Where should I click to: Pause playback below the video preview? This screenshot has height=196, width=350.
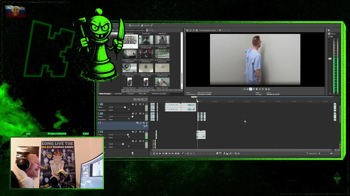pyautogui.click(x=253, y=89)
